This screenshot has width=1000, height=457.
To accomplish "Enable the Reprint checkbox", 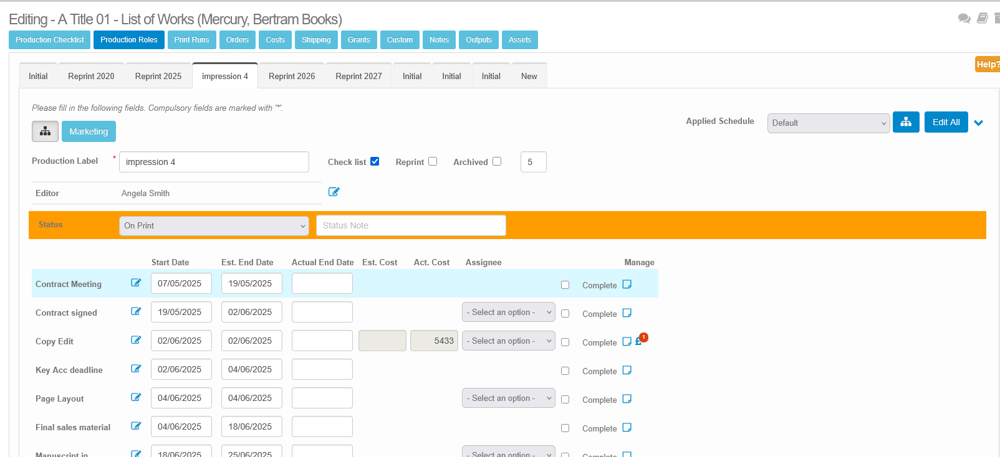I will (x=433, y=161).
